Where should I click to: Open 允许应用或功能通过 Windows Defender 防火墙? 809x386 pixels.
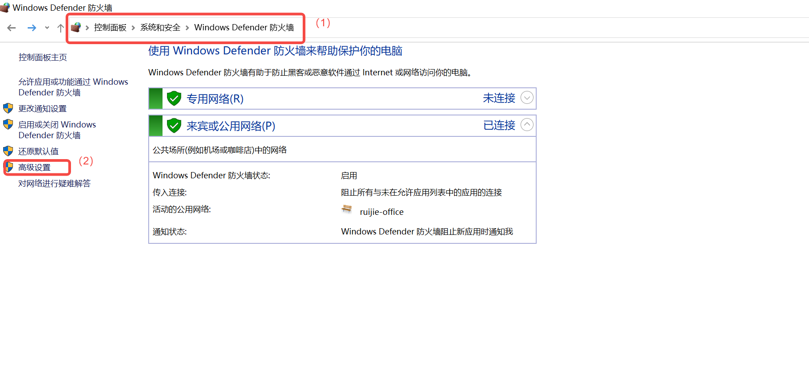click(73, 87)
